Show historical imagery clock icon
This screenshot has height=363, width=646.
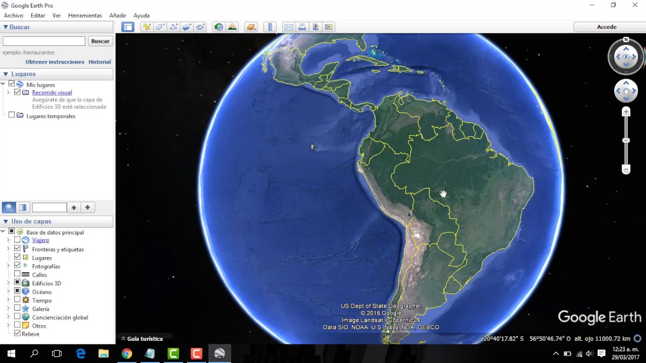coord(219,27)
